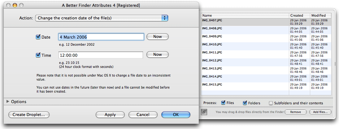Screen dimensions: 339x129
Task: Open the Action dropdown menu
Action: coord(102,18)
